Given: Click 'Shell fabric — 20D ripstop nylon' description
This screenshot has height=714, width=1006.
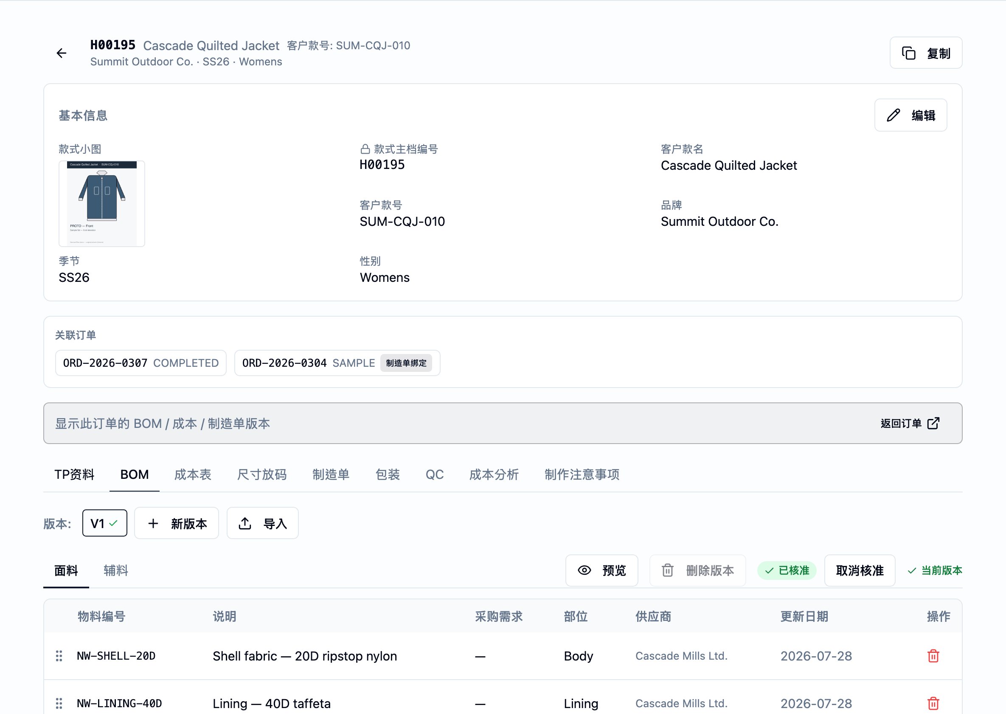Looking at the screenshot, I should point(305,656).
